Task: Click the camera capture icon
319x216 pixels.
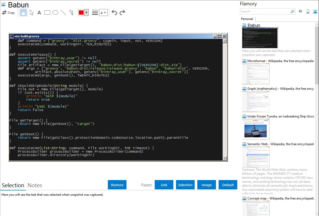Action: pos(300,11)
